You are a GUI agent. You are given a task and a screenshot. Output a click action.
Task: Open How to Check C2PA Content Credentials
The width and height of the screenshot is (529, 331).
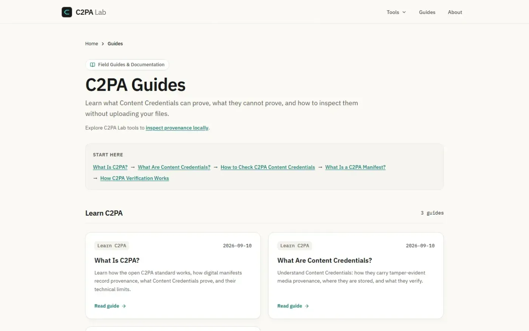(268, 167)
